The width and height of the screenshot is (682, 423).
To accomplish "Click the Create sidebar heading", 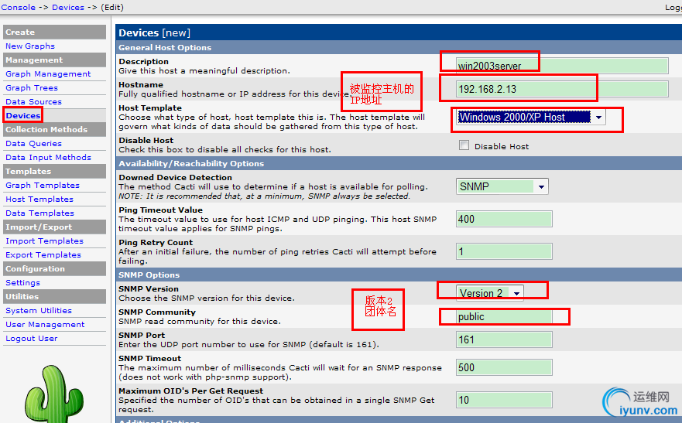I will (x=54, y=32).
